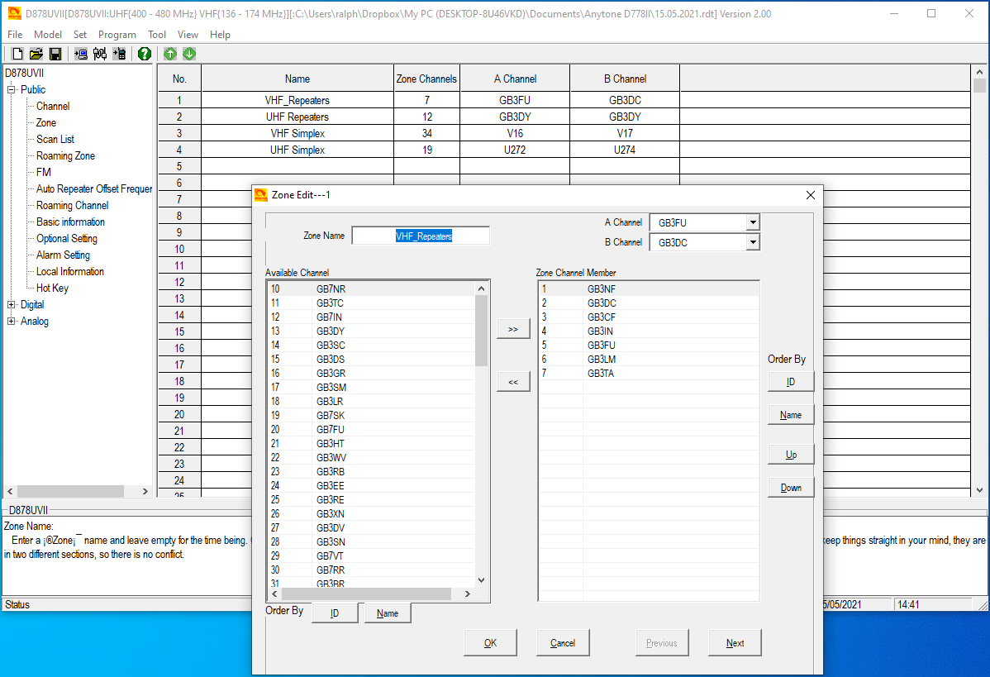The height and width of the screenshot is (677, 990).
Task: Select the write-to-radio handset toolbar icon
Action: (119, 53)
